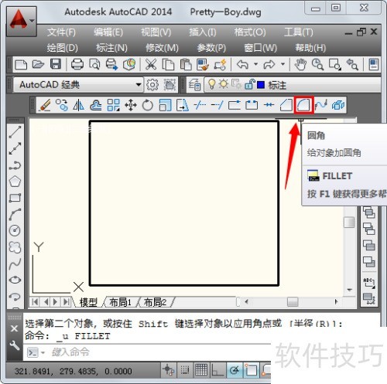Open the application menu A logo dropdown

22,21
